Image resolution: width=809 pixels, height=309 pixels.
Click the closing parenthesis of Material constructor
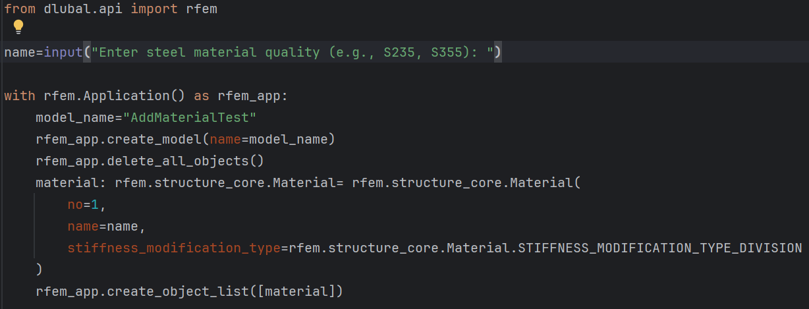click(40, 269)
